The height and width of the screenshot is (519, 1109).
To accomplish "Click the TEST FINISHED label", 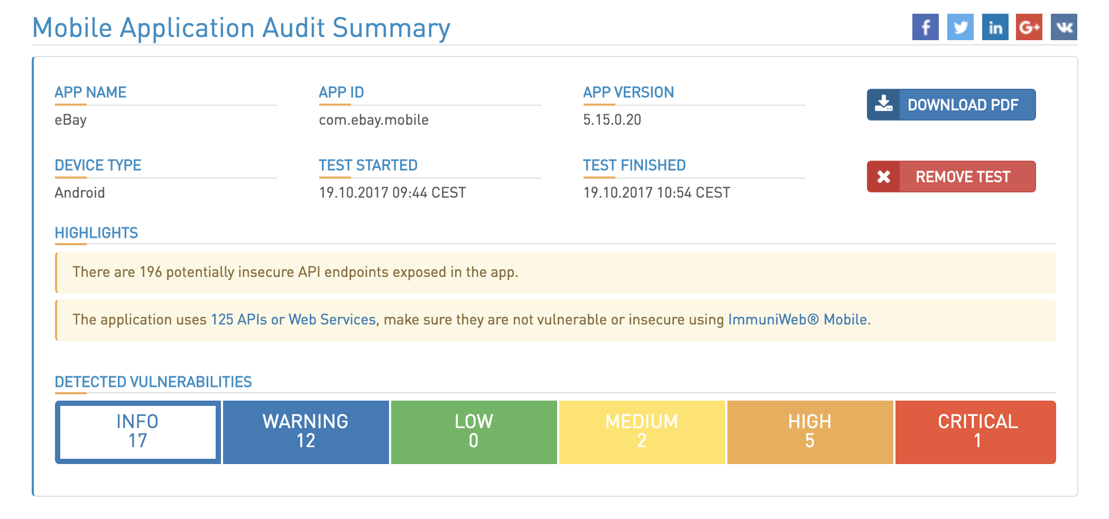I will point(634,165).
